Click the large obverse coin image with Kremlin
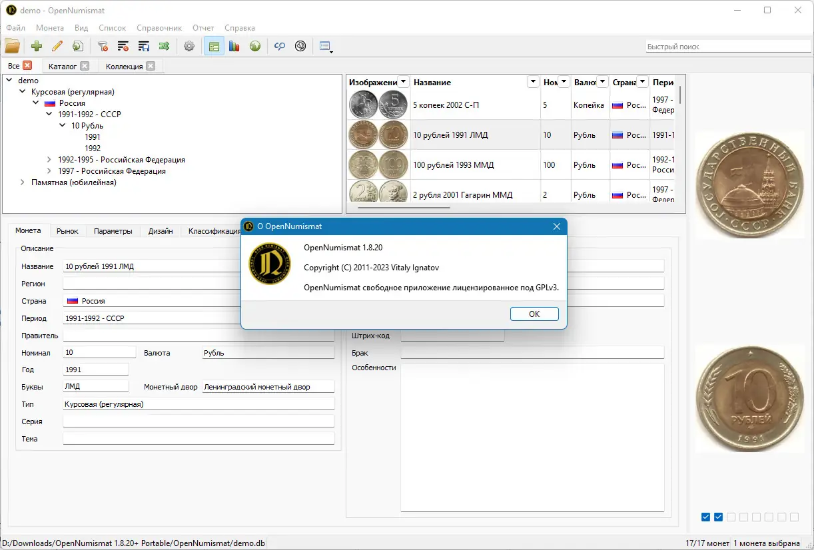Viewport: 814px width, 550px height. [x=751, y=184]
